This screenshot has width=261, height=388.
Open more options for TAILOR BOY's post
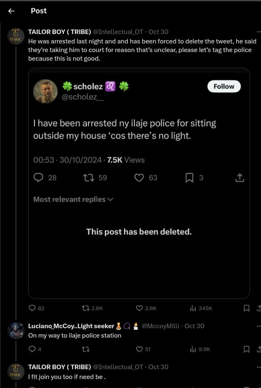pyautogui.click(x=258, y=32)
